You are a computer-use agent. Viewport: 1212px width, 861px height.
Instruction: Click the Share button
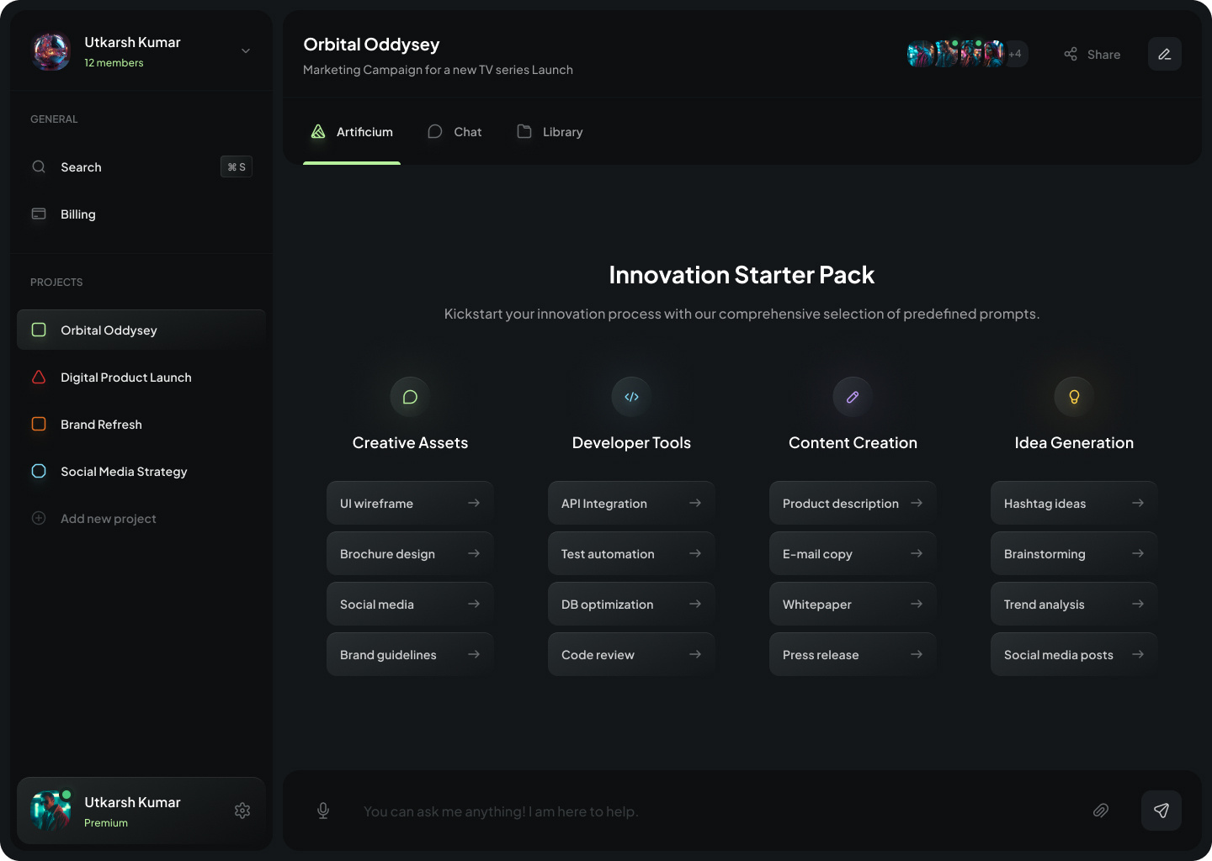[x=1092, y=54]
